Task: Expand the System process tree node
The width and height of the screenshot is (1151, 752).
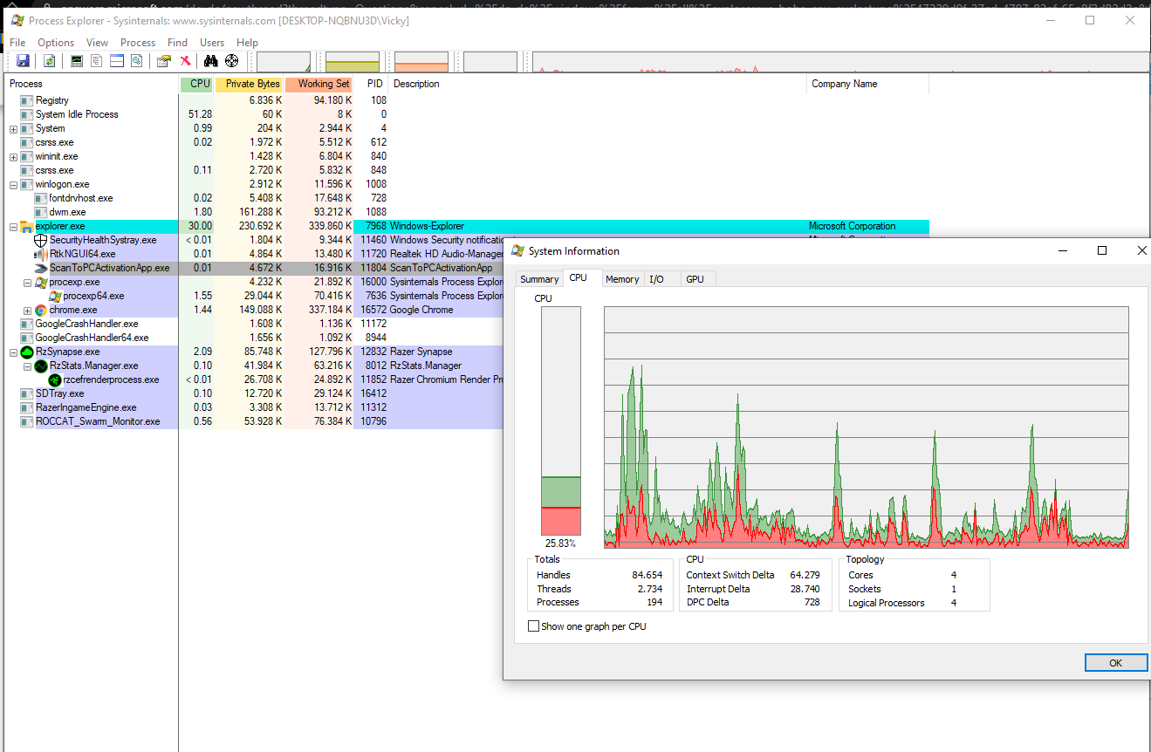Action: pos(13,129)
